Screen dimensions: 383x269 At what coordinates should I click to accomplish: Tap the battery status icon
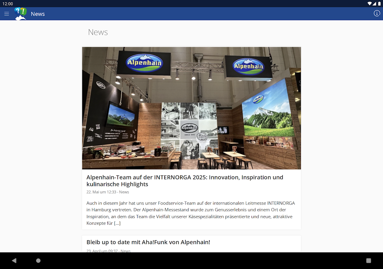[379, 4]
